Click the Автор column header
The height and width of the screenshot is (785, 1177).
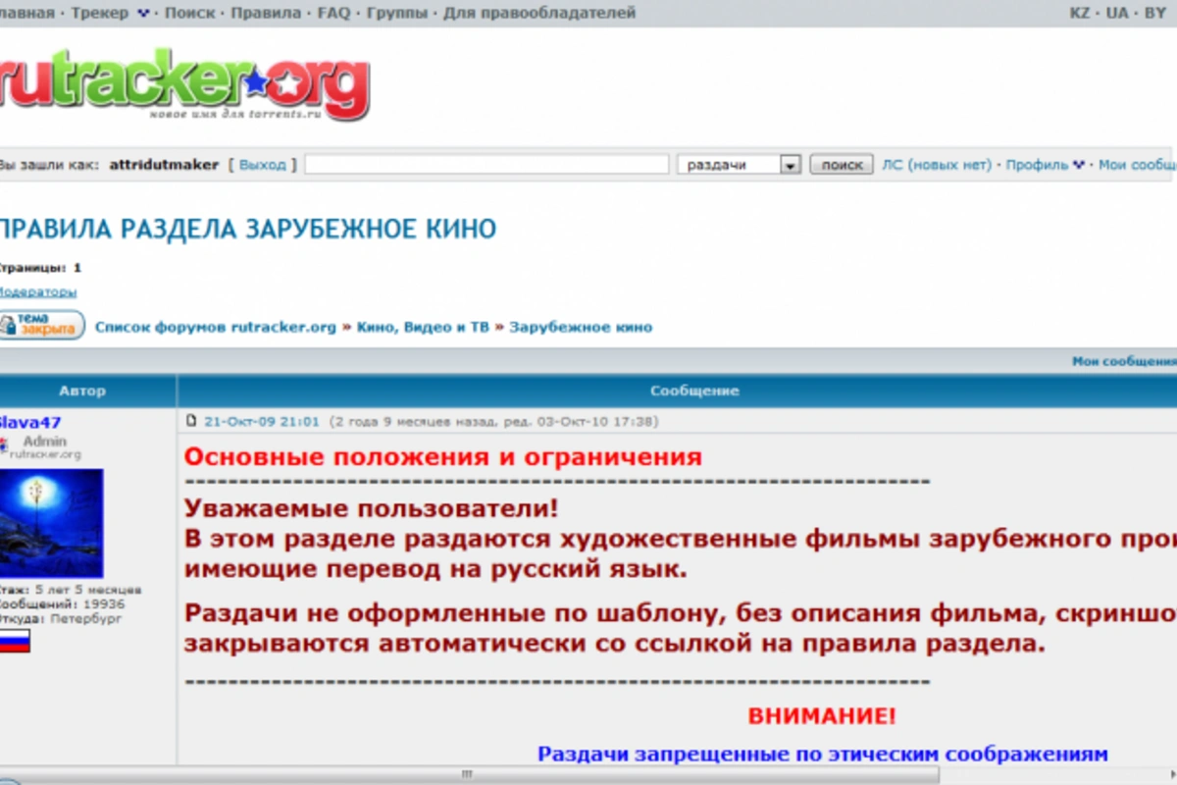[82, 391]
